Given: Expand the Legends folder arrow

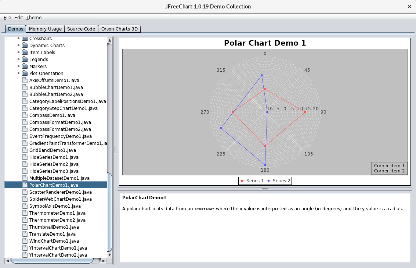Looking at the screenshot, I should (19, 59).
